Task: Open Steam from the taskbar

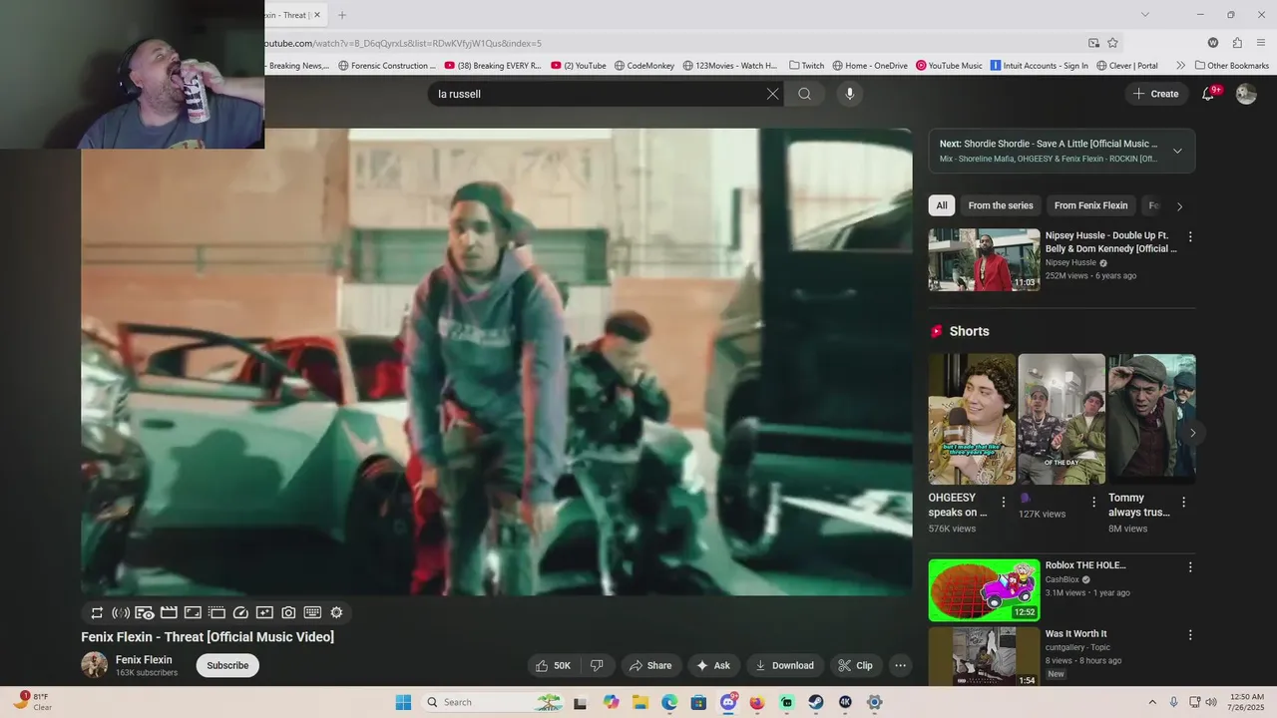Action: pos(816,702)
